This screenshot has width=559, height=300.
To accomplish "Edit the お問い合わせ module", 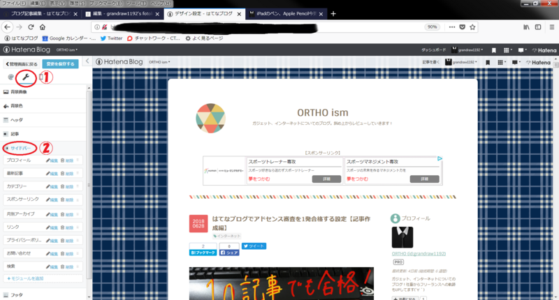I will tap(52, 254).
